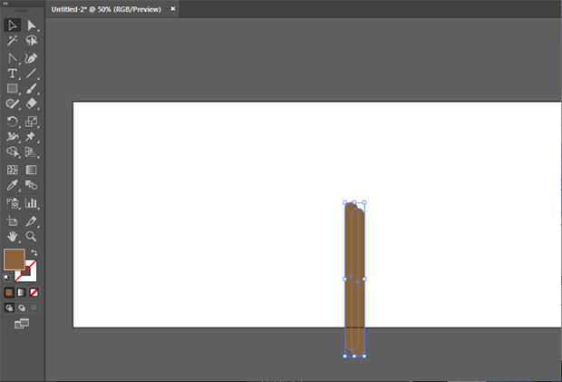Viewport: 562px width, 382px height.
Task: Select the Rectangle shape tool
Action: pos(13,89)
